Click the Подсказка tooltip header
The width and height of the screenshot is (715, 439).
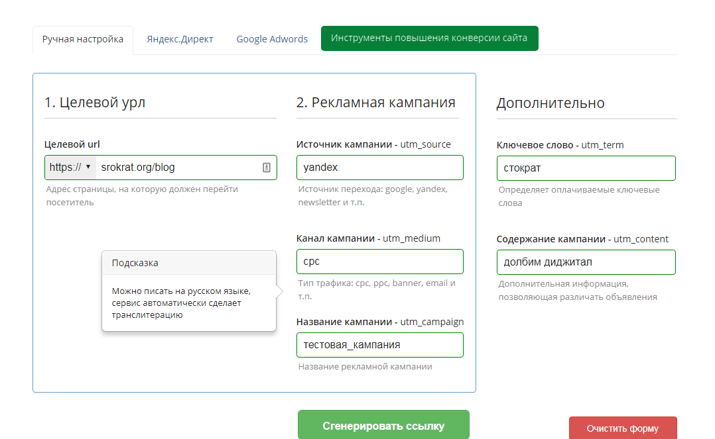click(188, 263)
